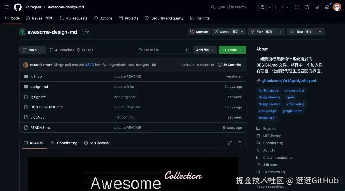Viewport: 345px width, 191px height.
Task: Open notifications inbox icon
Action: 327,7
